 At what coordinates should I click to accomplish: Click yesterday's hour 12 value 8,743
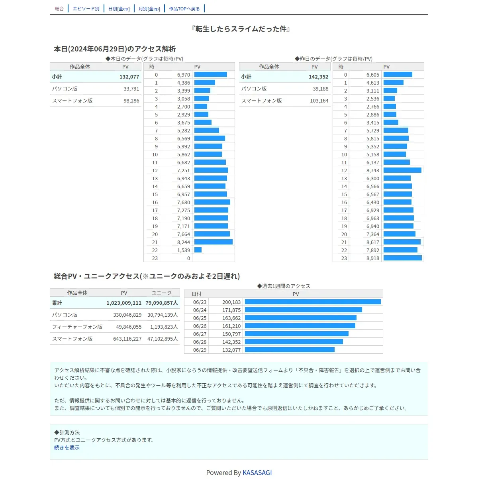pyautogui.click(x=373, y=170)
